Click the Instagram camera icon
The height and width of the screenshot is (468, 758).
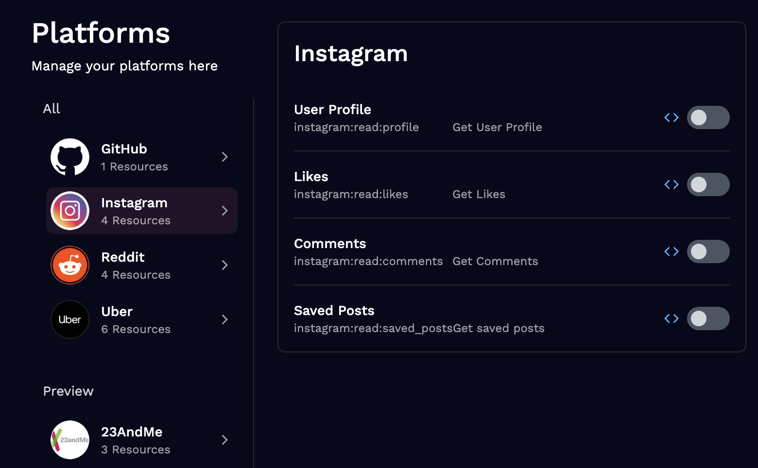69,211
